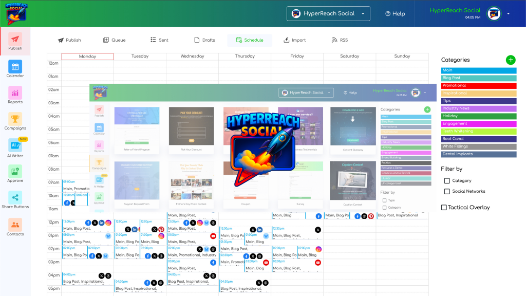The height and width of the screenshot is (296, 526).
Task: Click Instagram icon on Friday 02:00pm post
Action: [318, 249]
